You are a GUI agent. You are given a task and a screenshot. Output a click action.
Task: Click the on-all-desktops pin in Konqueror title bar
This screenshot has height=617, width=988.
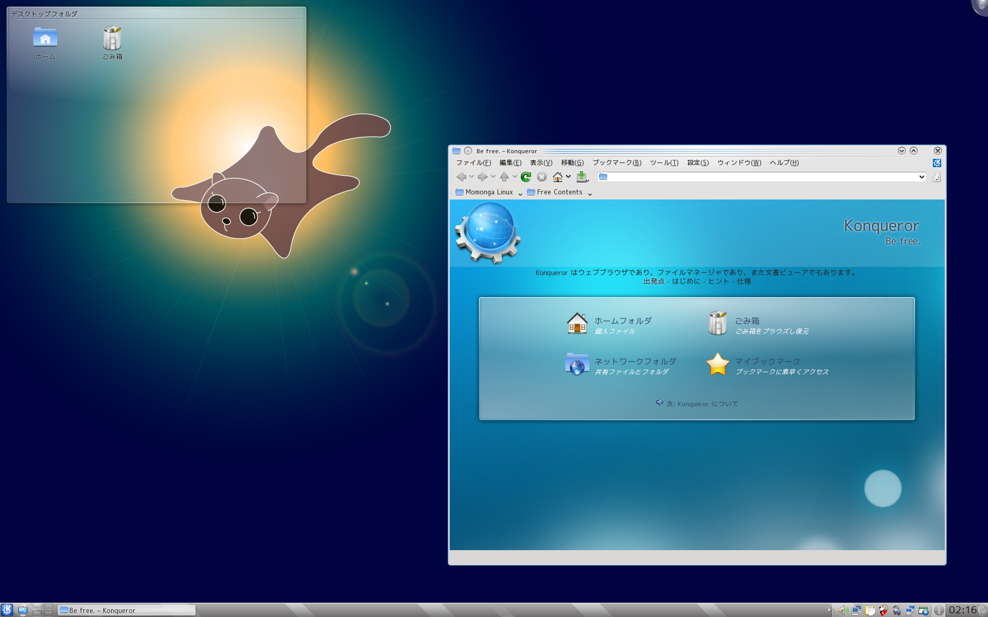click(468, 151)
